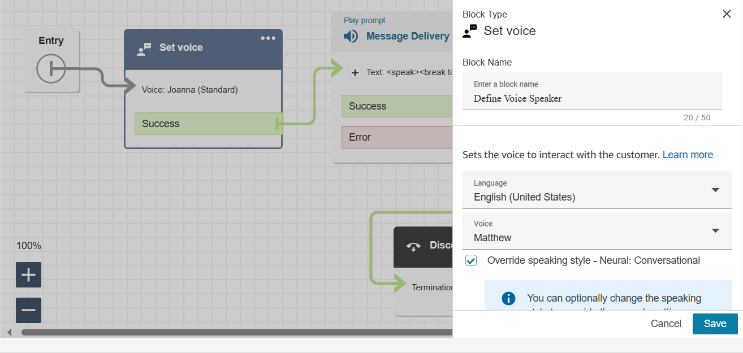
Task: Save the Set voice block settings
Action: point(715,324)
